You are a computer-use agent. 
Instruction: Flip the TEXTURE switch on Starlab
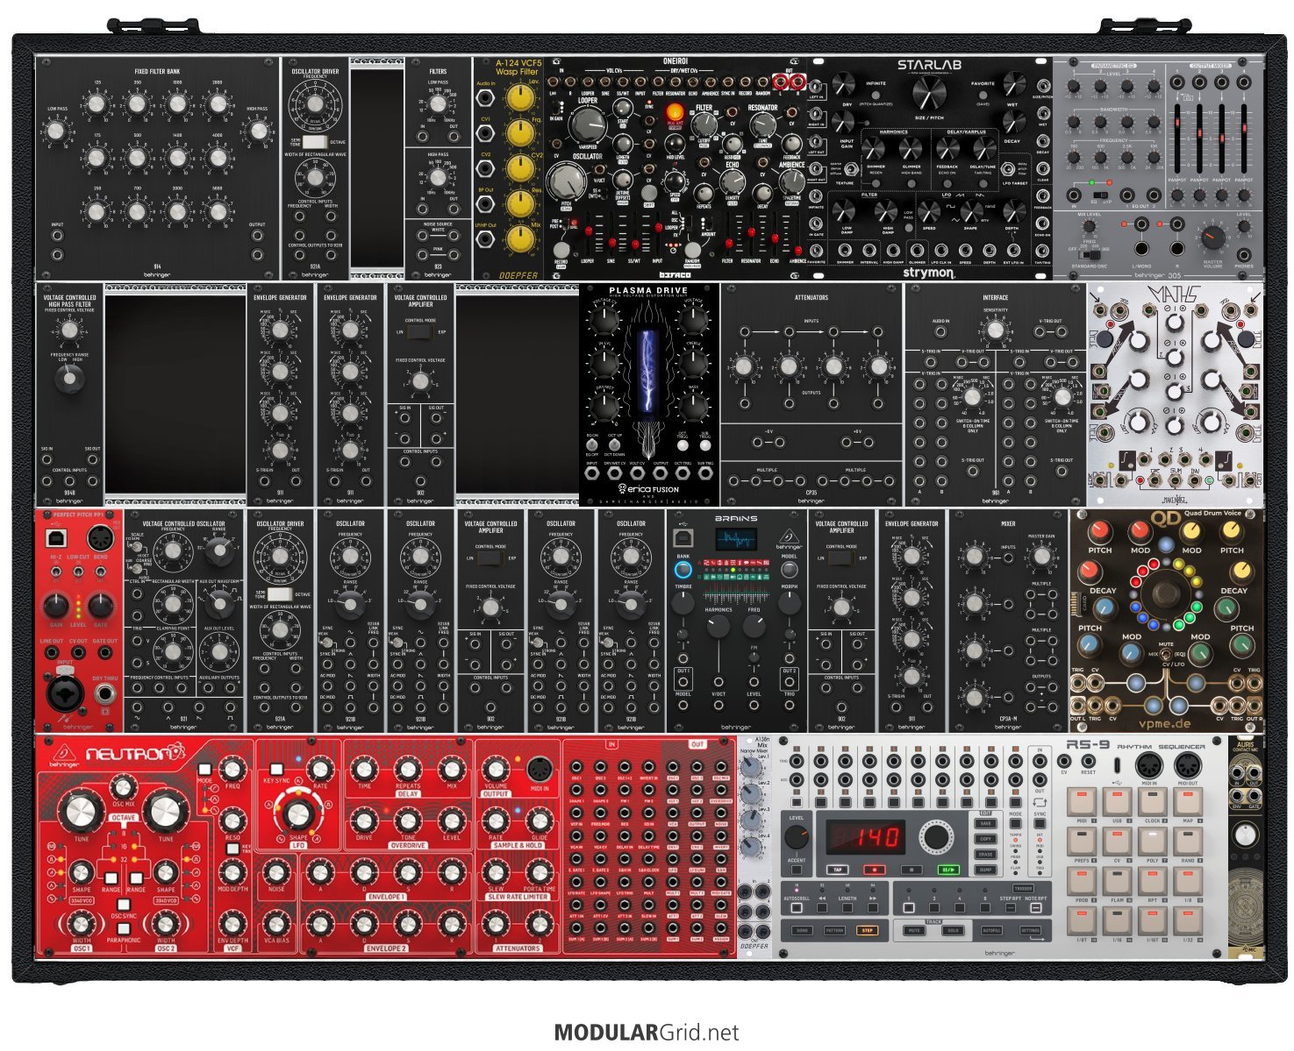851,169
